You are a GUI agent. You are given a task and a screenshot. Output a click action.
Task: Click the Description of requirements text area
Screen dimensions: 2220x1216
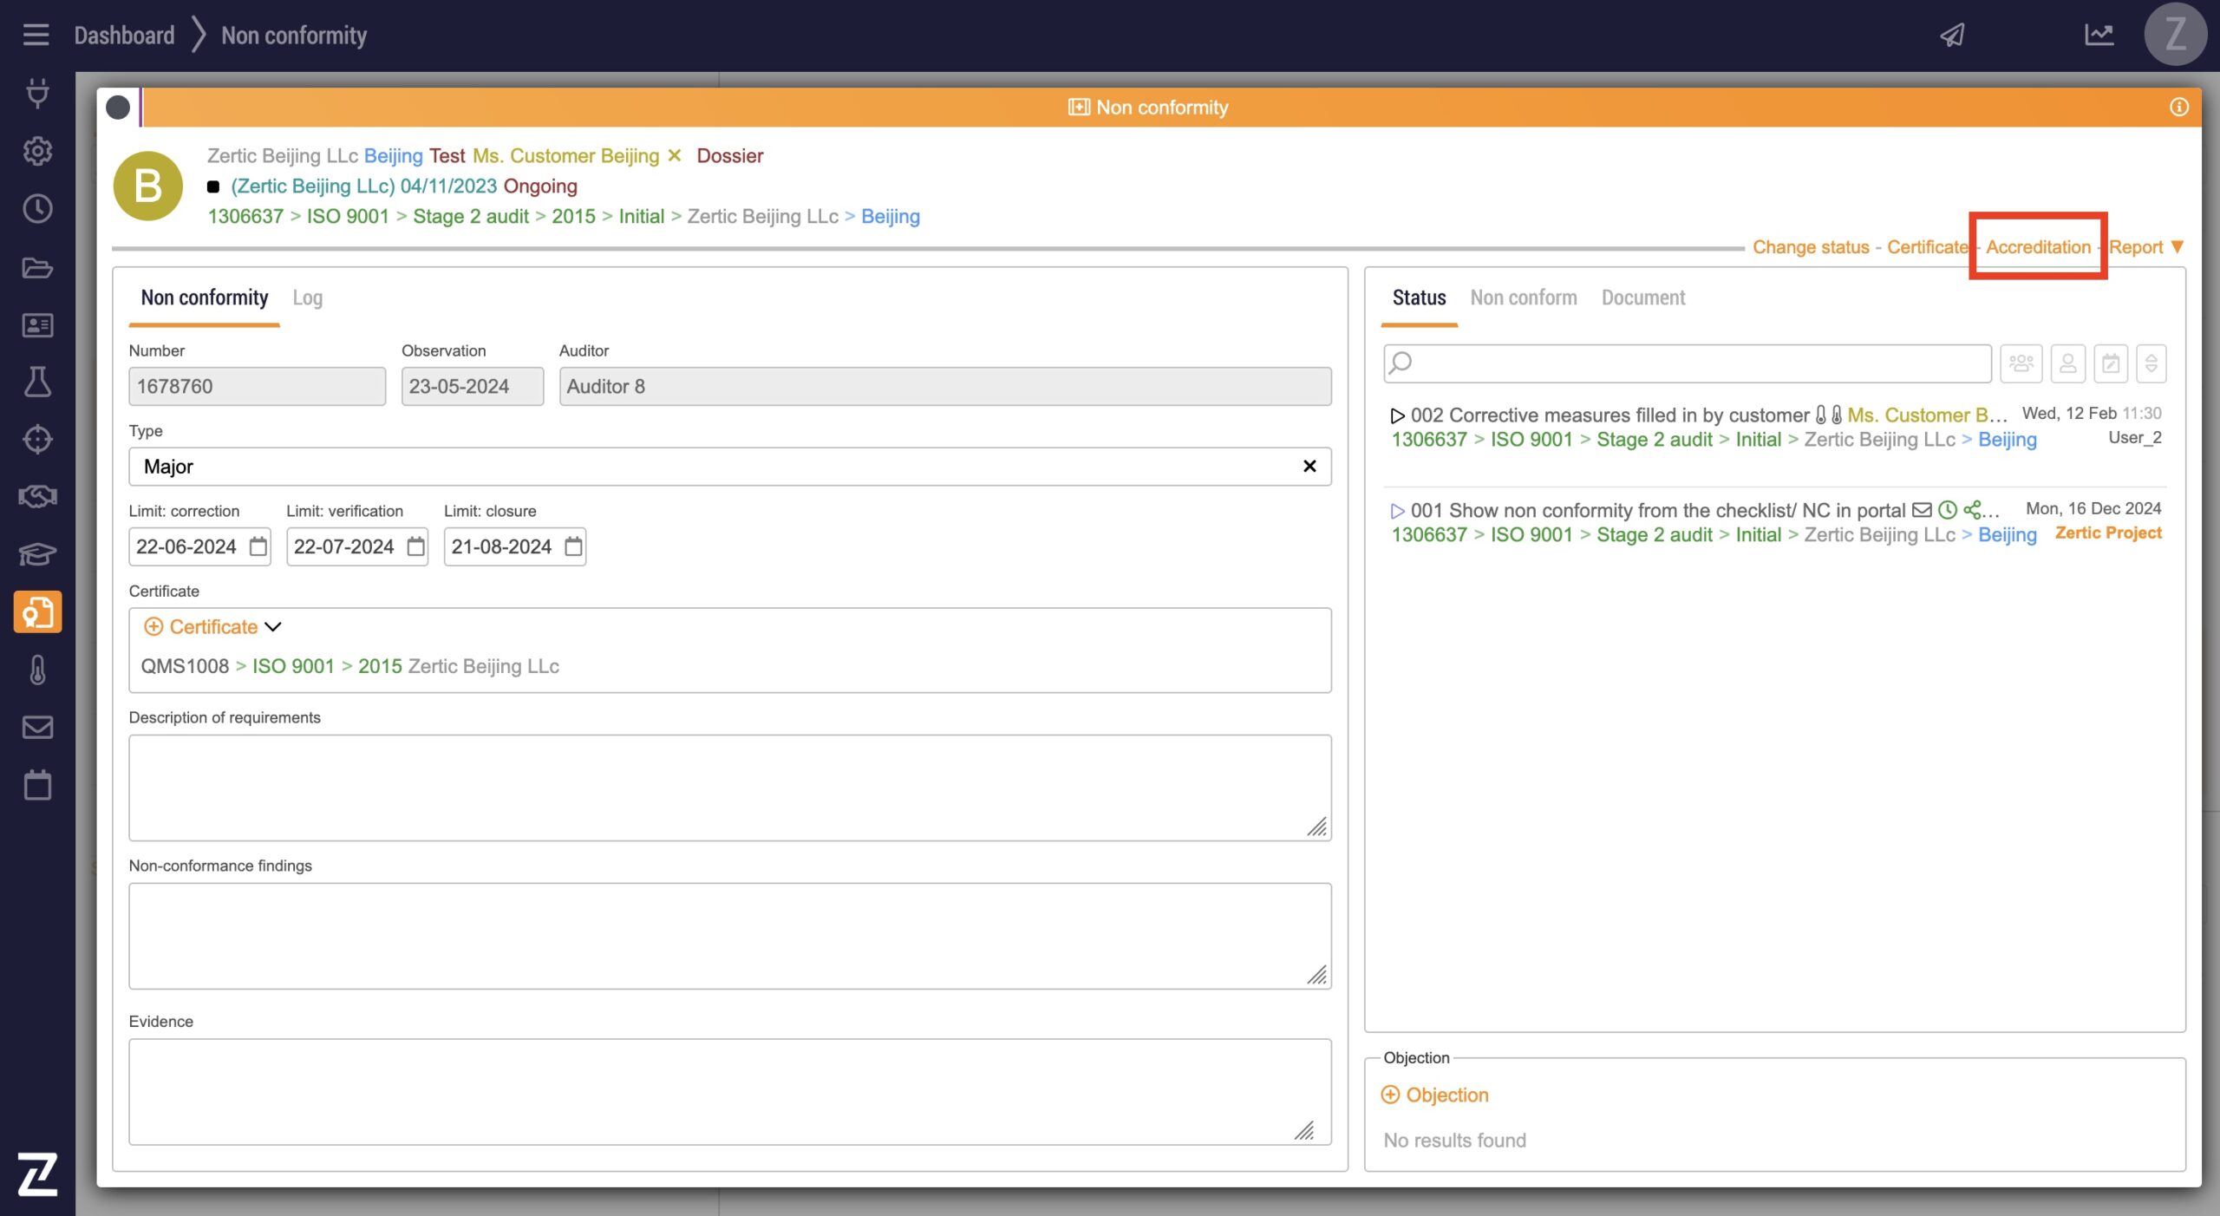click(x=728, y=787)
